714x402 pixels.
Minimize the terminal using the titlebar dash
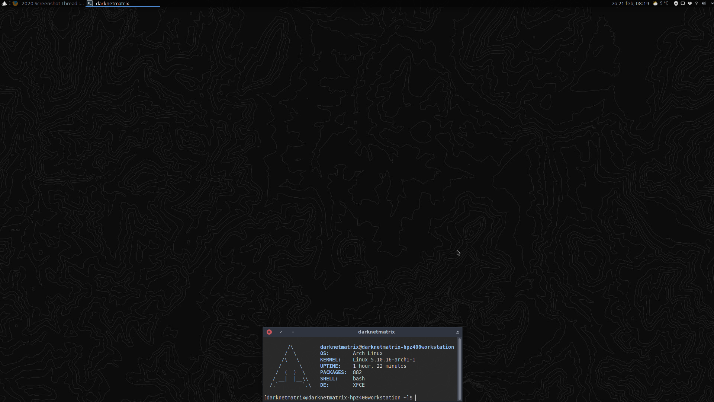tap(293, 332)
